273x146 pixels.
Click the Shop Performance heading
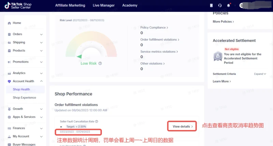(73, 94)
